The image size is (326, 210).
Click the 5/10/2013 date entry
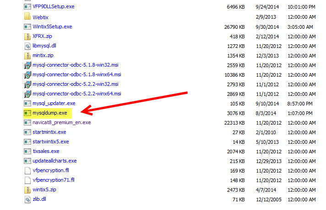pos(267,142)
